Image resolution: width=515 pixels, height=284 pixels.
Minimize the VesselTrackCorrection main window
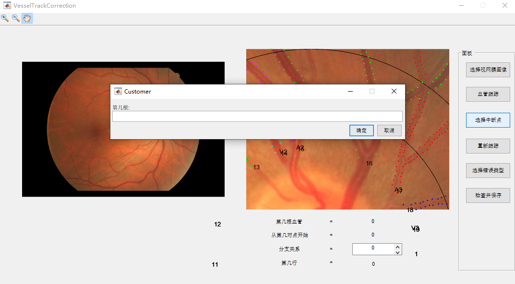tap(461, 6)
